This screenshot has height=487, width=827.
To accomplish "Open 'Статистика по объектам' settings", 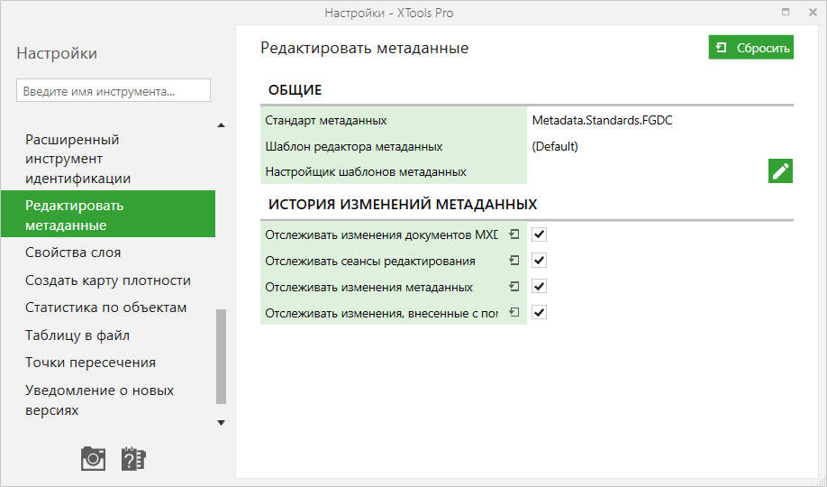I will 108,308.
